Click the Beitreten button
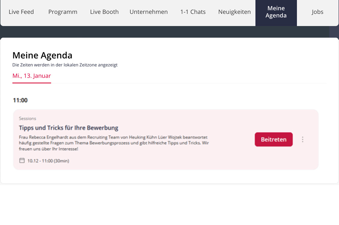Viewport: 339px width, 225px height. tap(273, 140)
